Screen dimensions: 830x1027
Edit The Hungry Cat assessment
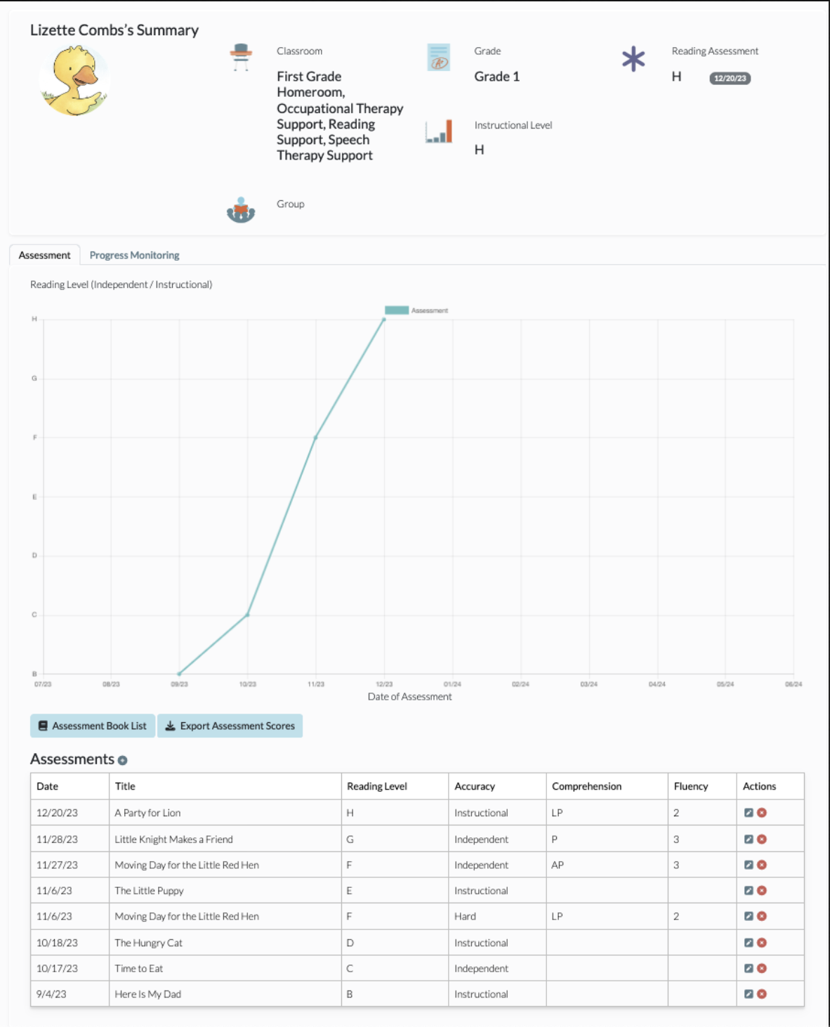[749, 943]
